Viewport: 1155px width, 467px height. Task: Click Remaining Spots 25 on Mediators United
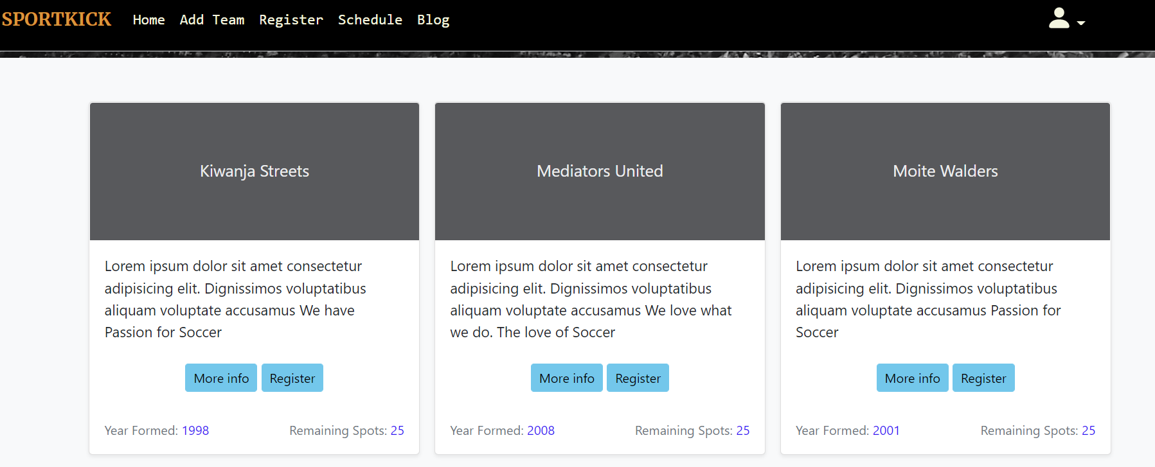click(692, 430)
